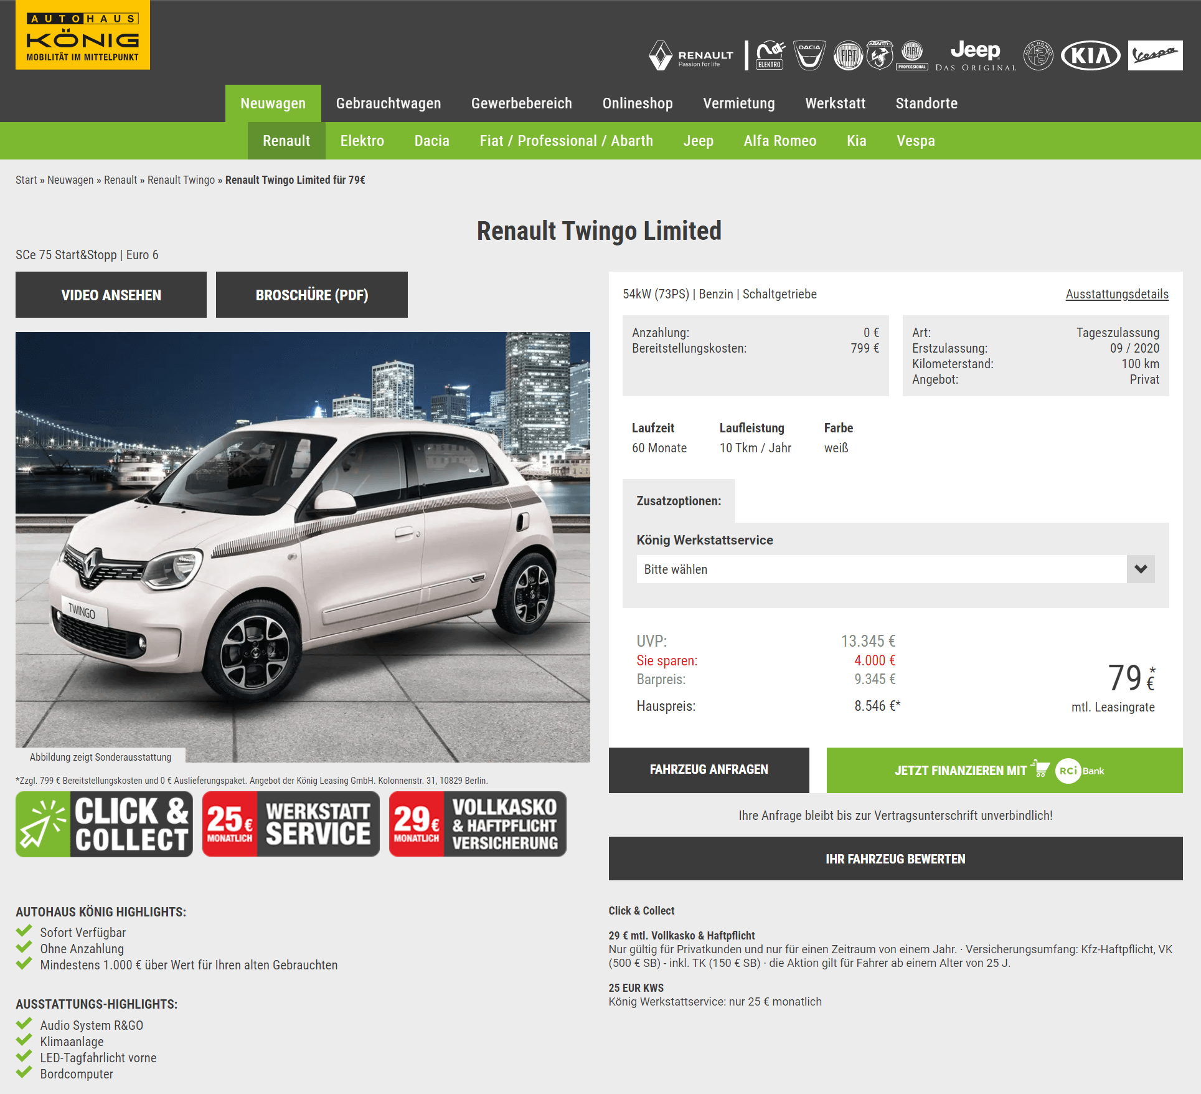Open the Ausstattungsdetails link
Screen dimensions: 1201x1094
[1117, 294]
